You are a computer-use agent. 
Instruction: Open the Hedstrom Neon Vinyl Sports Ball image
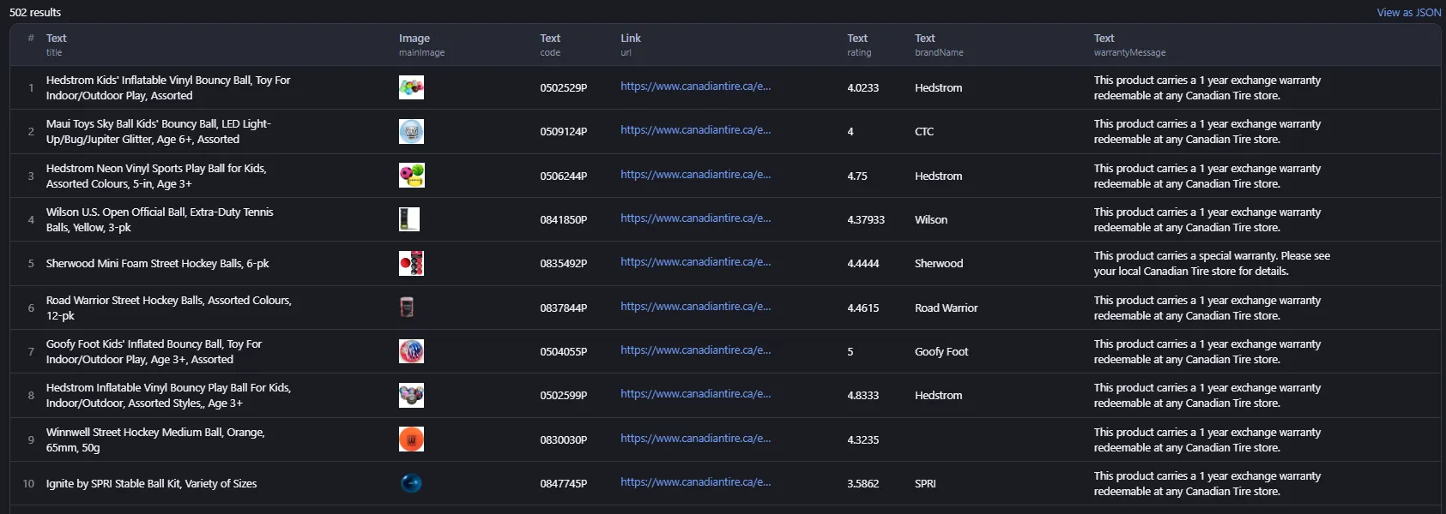[x=411, y=176]
